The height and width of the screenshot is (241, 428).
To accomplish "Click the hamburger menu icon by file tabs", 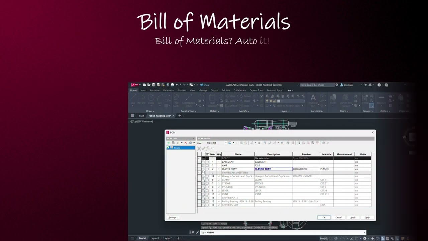I will 132,116.
